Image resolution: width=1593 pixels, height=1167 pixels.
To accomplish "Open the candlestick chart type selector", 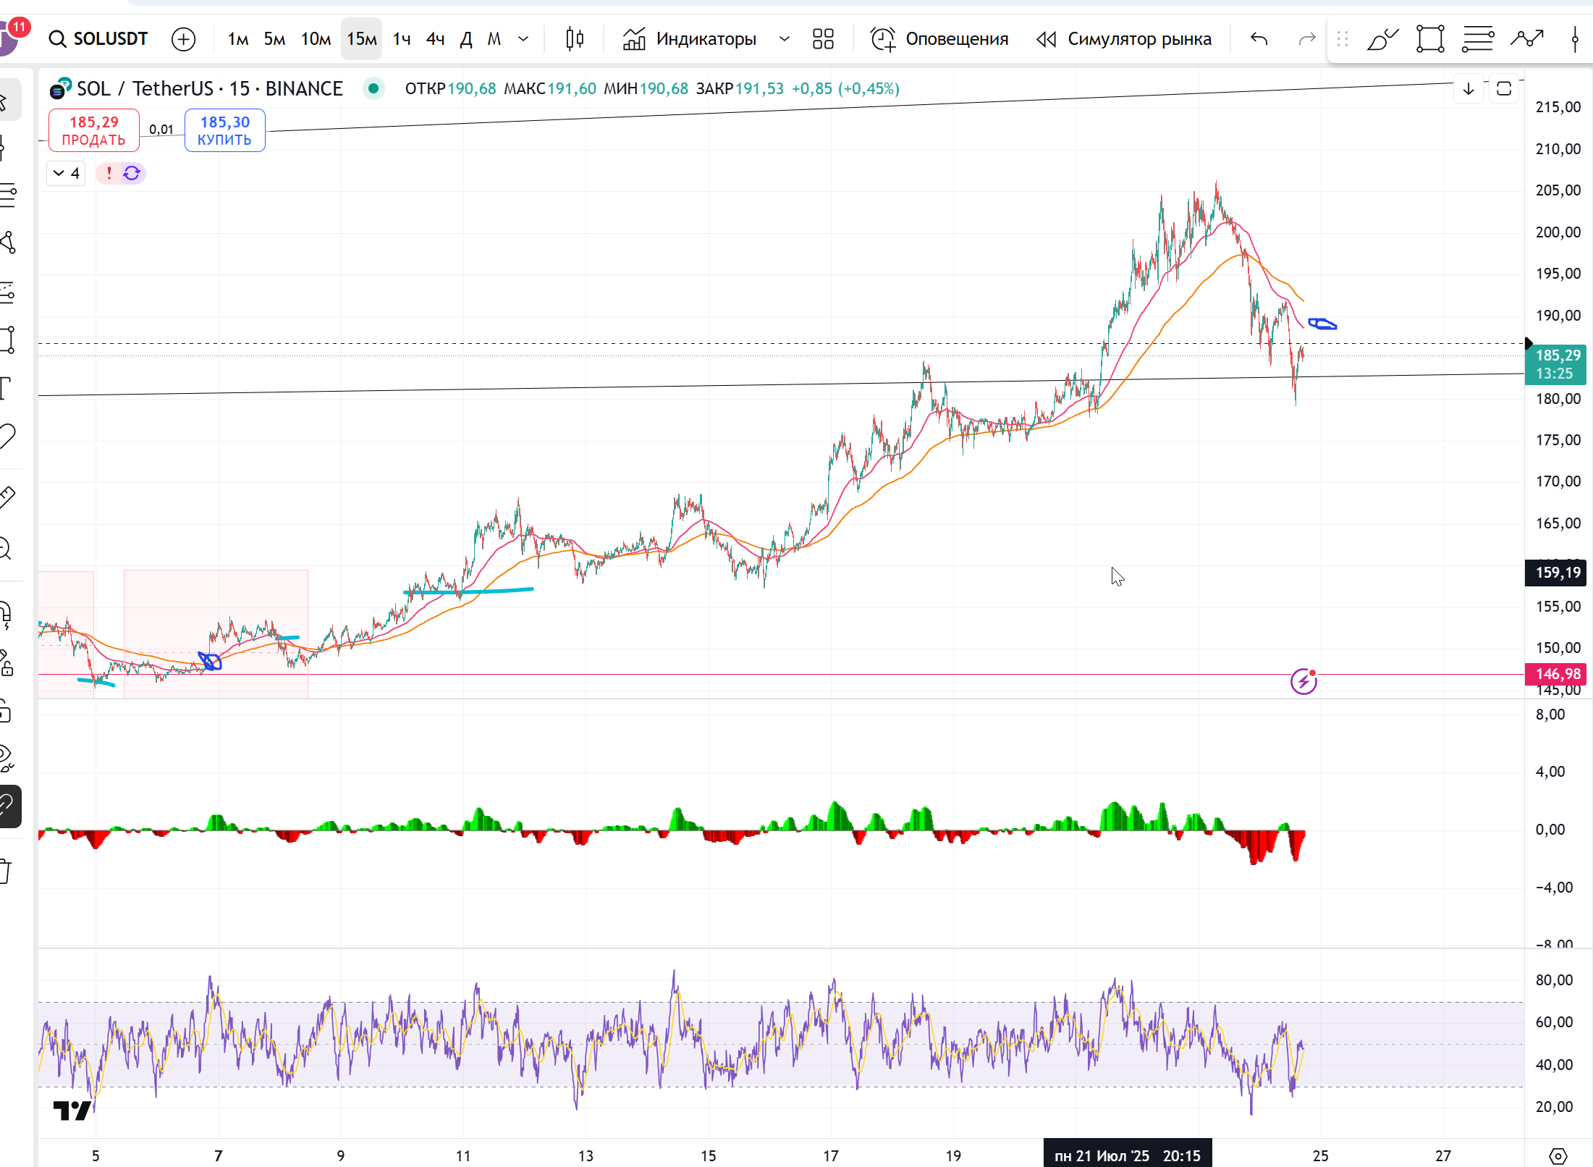I will [575, 38].
